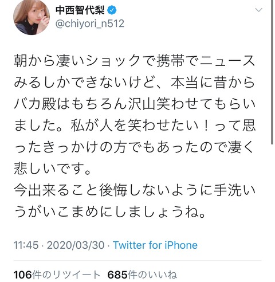Click the tweet line starting ました。私が人を

tap(135, 126)
